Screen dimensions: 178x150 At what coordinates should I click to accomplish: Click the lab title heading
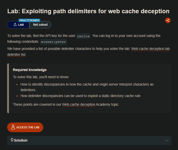coord(88,11)
